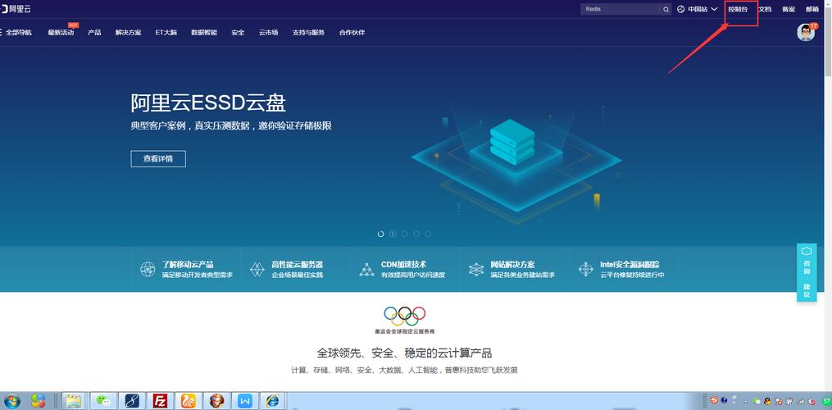Click the 阿里云 logo
The image size is (832, 410).
point(16,9)
